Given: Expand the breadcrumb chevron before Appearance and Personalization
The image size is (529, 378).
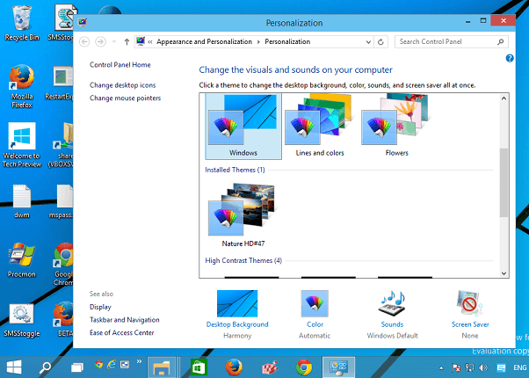Looking at the screenshot, I should (150, 42).
